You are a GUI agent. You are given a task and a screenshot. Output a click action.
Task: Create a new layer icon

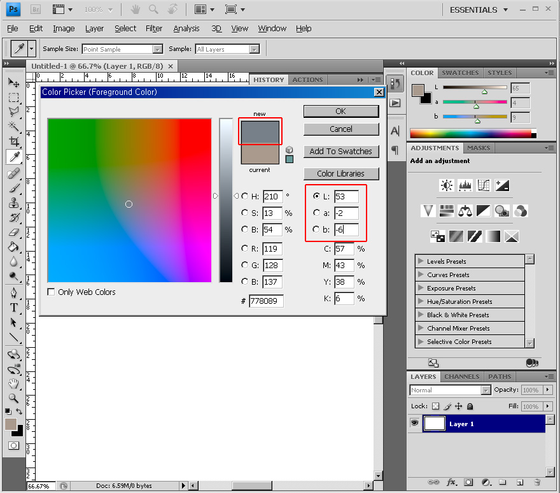[519, 482]
